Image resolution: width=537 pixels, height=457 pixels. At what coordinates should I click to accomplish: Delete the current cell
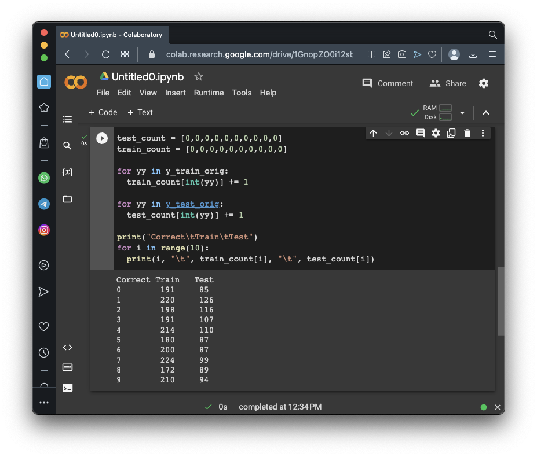pos(467,133)
